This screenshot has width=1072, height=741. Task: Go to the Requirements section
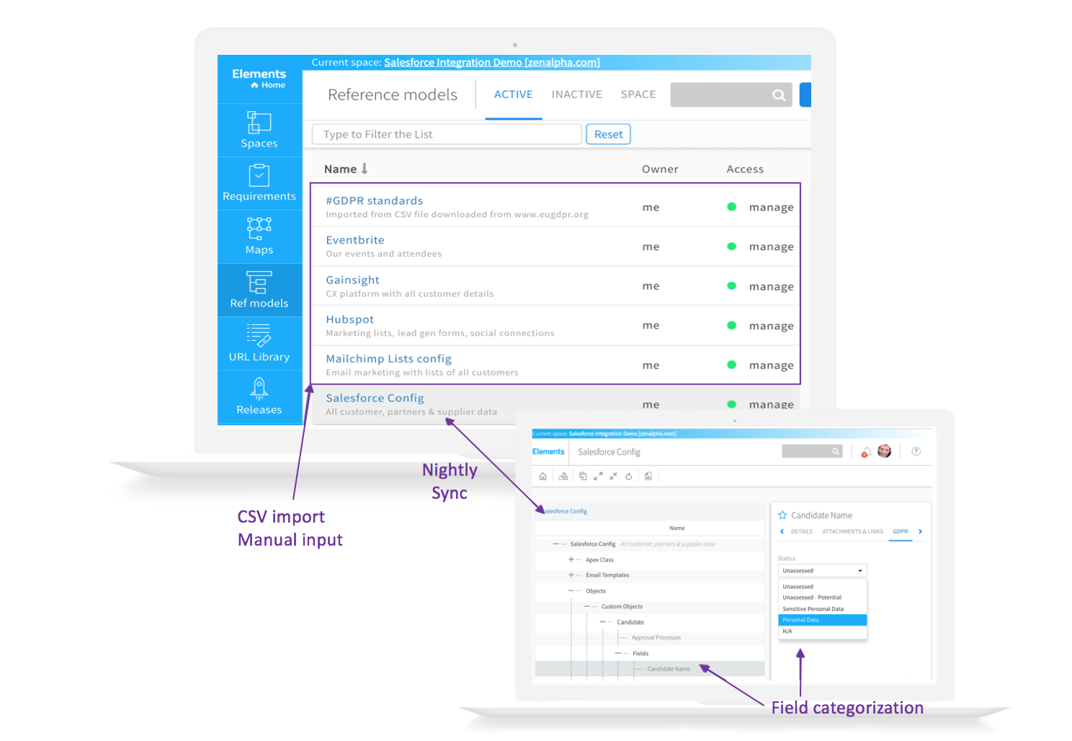pos(259,183)
